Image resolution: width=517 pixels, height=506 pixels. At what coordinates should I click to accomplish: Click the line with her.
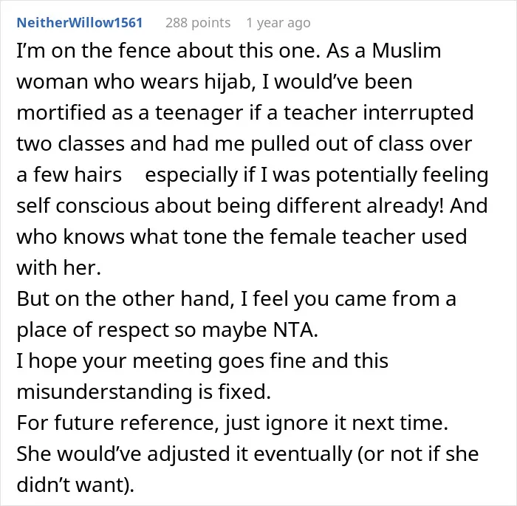[58, 267]
